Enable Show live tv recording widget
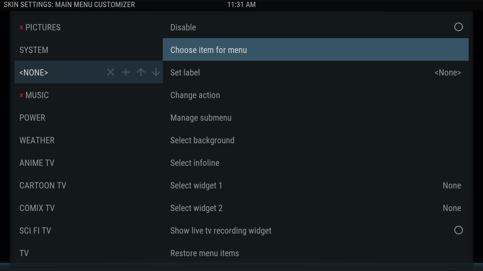This screenshot has width=483, height=271. click(x=459, y=230)
